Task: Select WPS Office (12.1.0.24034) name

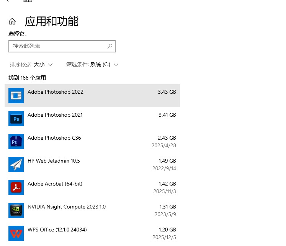Action: tap(57, 230)
